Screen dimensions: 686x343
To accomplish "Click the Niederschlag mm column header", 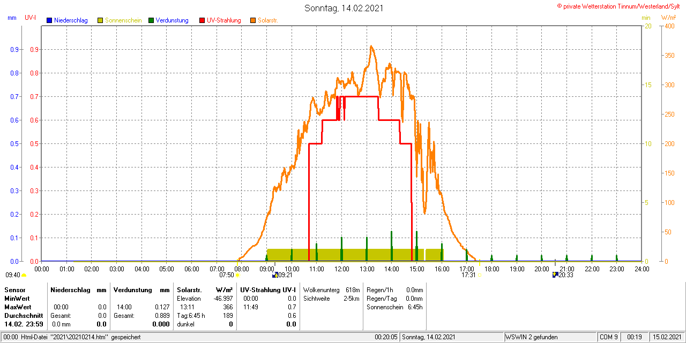I will click(79, 289).
